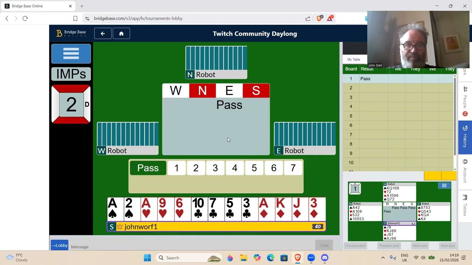Screen dimensions: 472x265
Task: Click the Previous deal button
Action: tap(355, 246)
